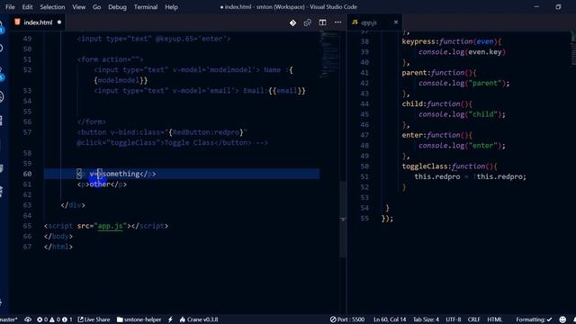Click the closing </html> tag

click(58, 247)
